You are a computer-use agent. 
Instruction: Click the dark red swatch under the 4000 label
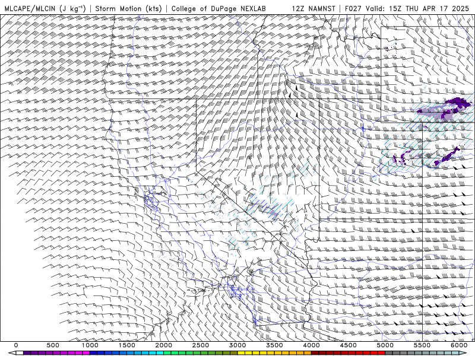(x=315, y=353)
